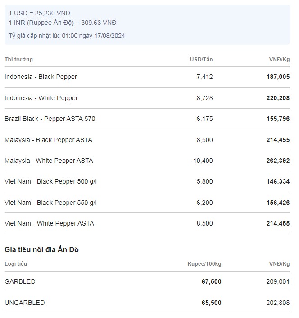This screenshot has width=299, height=318.
Task: Click Viet Nam - Black Pepper 550 g/l
Action: click(x=50, y=203)
